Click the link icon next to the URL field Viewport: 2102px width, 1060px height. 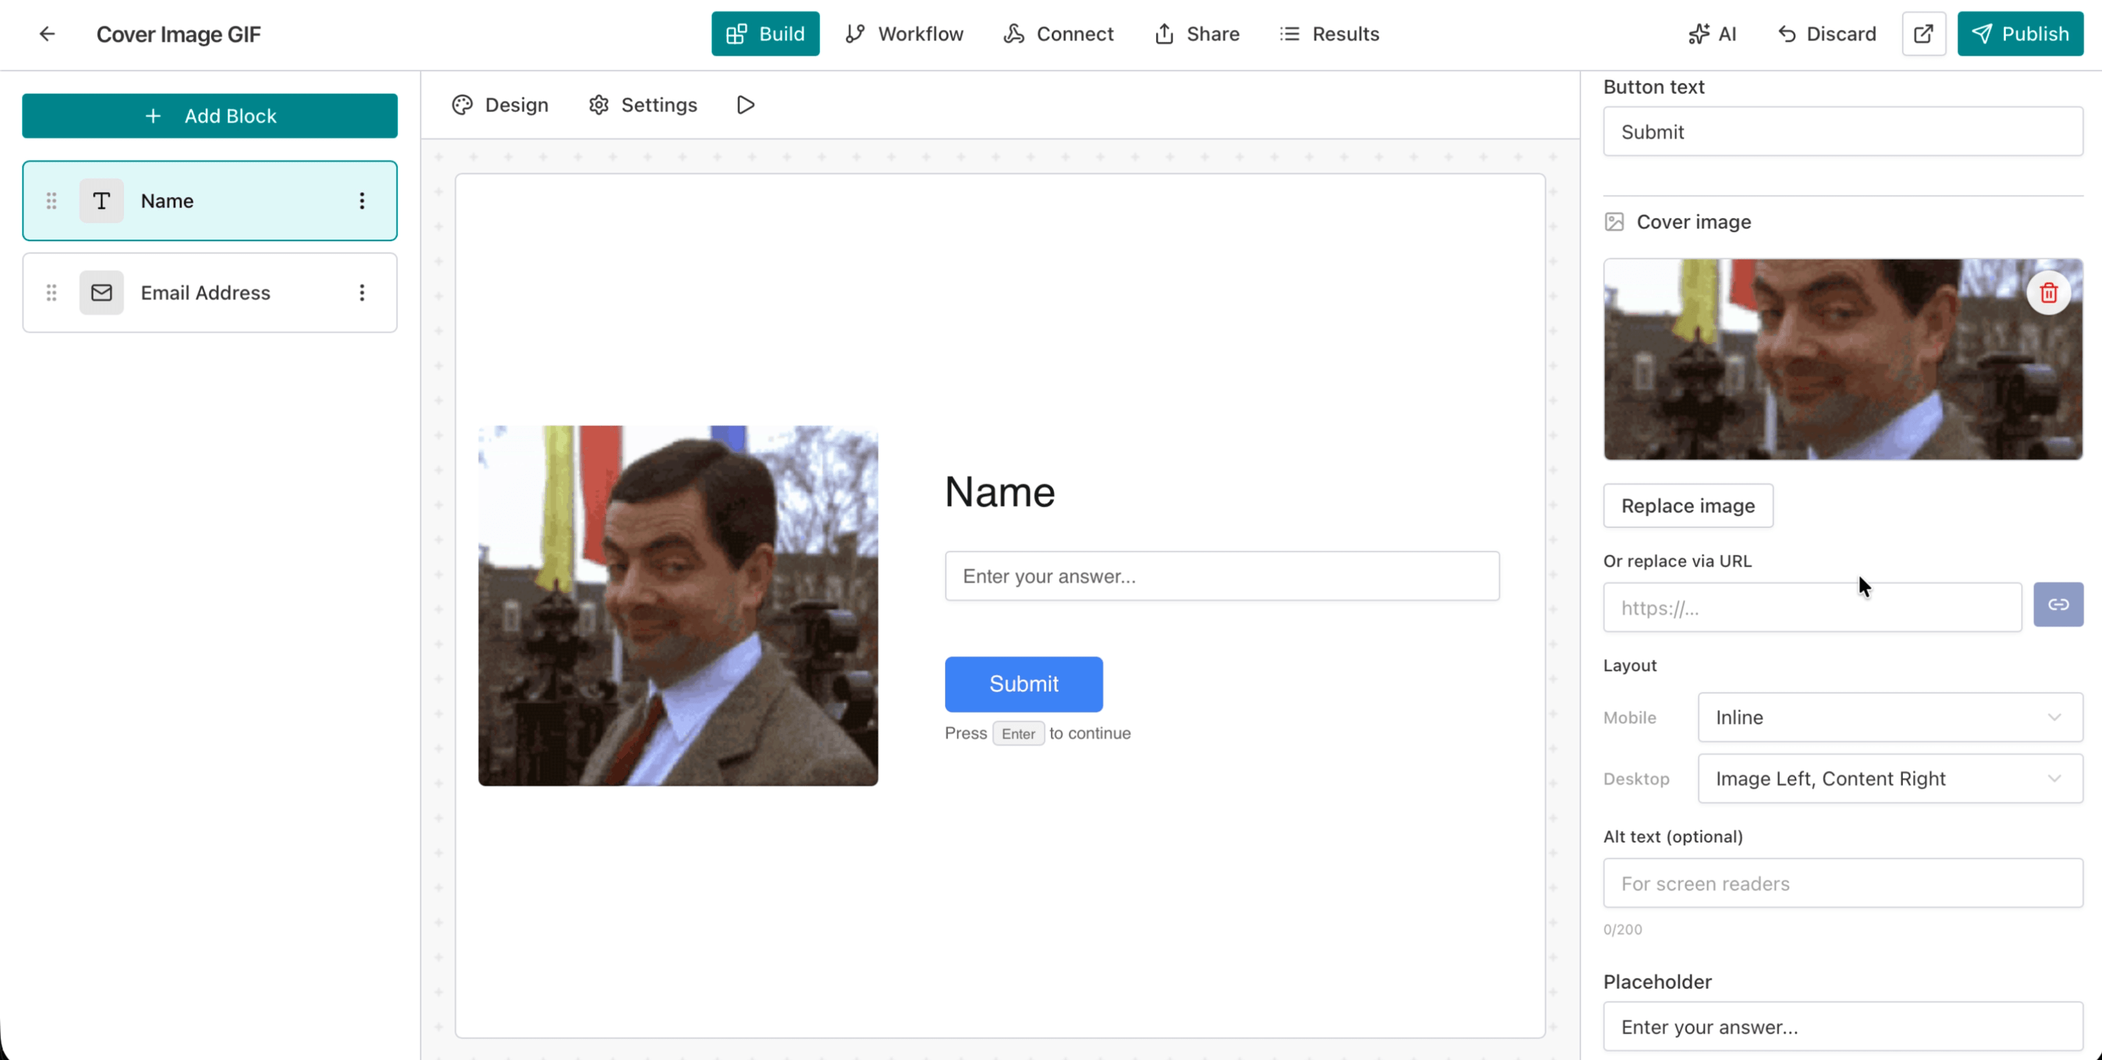2059,605
